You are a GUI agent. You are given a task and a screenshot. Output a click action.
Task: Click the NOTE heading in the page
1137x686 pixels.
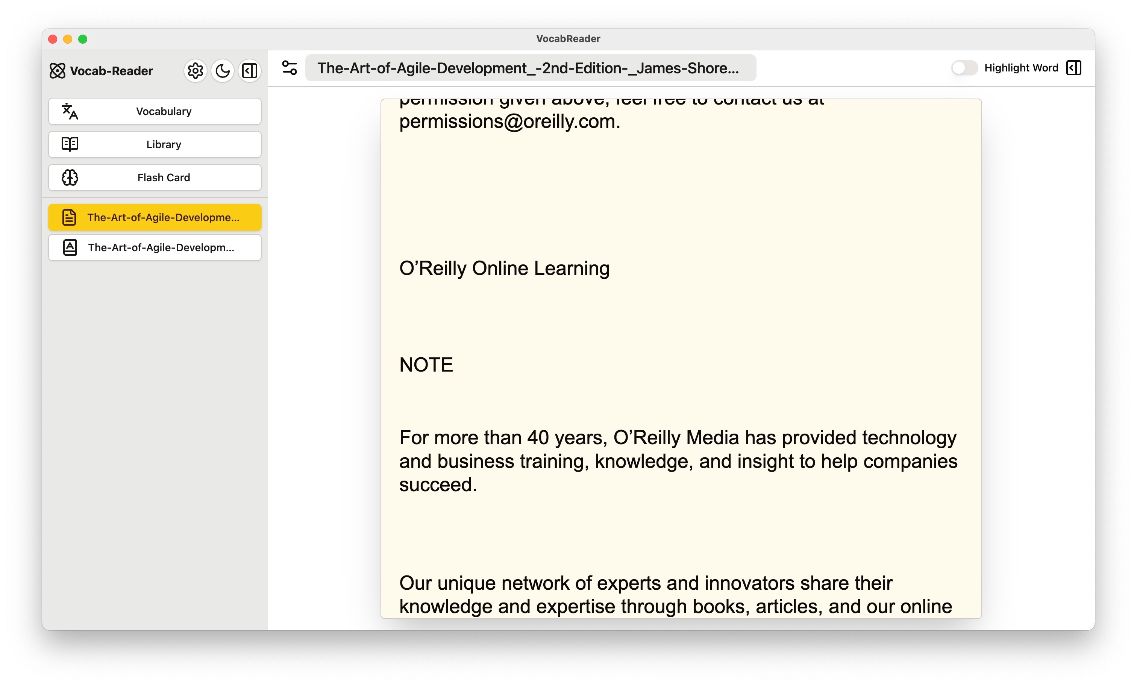[426, 365]
